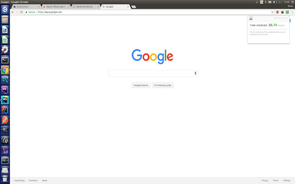Click the black extension icon in toolbar
The image size is (295, 184).
283,12
